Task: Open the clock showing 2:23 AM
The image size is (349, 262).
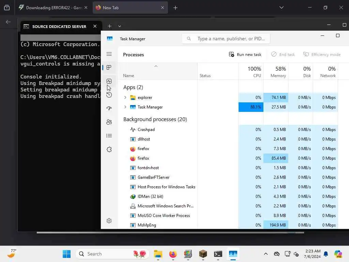Action: click(313, 254)
